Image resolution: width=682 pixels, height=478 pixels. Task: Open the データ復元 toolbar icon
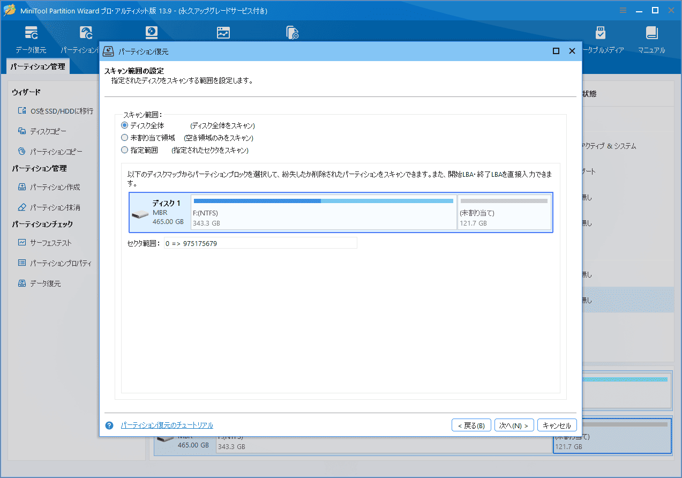pyautogui.click(x=31, y=33)
